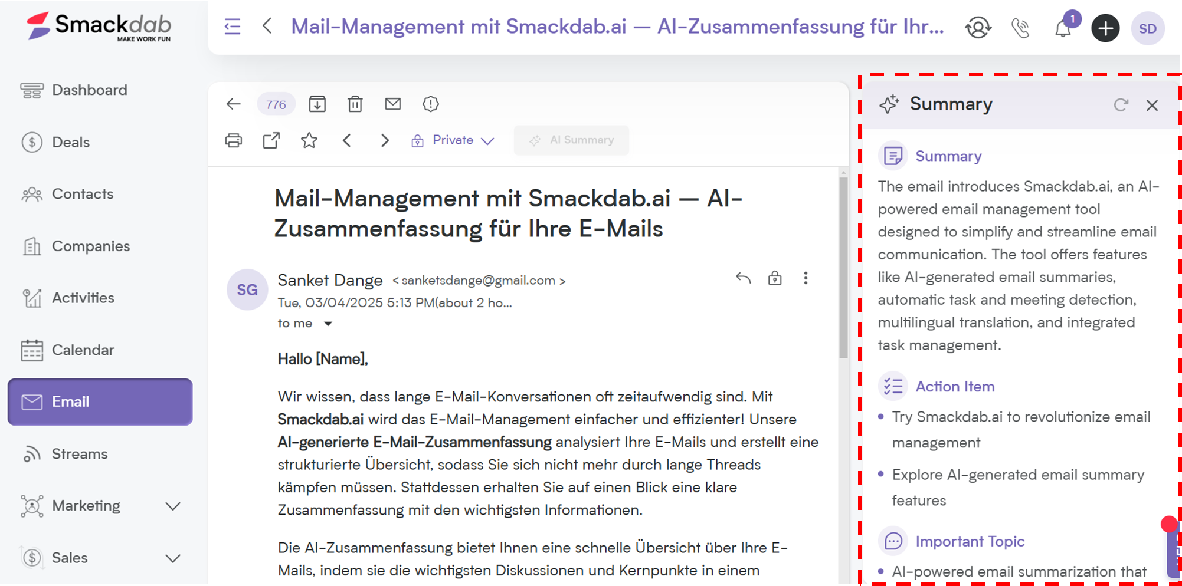Refresh the AI Summary panel
Image resolution: width=1182 pixels, height=586 pixels.
[1121, 105]
